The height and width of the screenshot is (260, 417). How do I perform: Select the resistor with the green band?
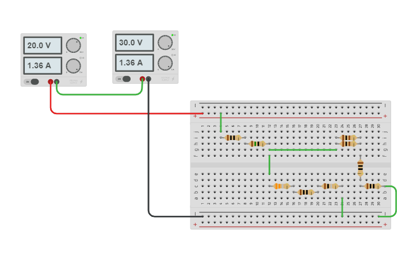pyautogui.click(x=257, y=143)
